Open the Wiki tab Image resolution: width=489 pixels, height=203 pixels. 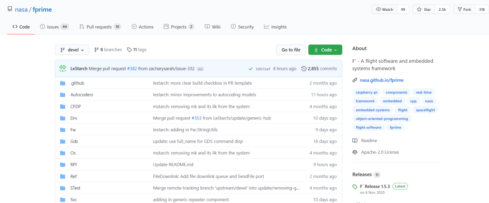(x=212, y=27)
